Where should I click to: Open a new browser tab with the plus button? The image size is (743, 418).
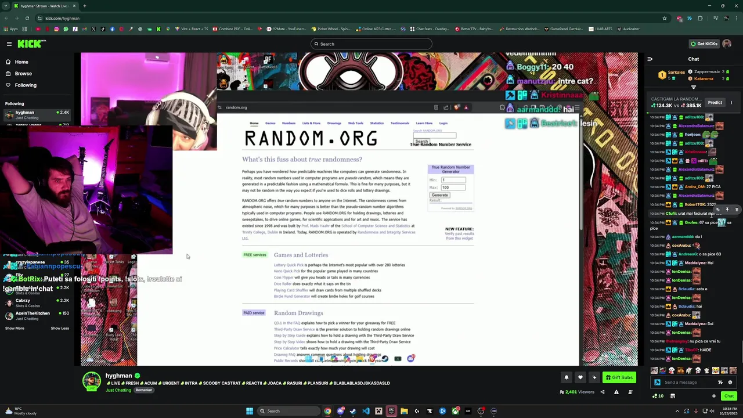[84, 6]
